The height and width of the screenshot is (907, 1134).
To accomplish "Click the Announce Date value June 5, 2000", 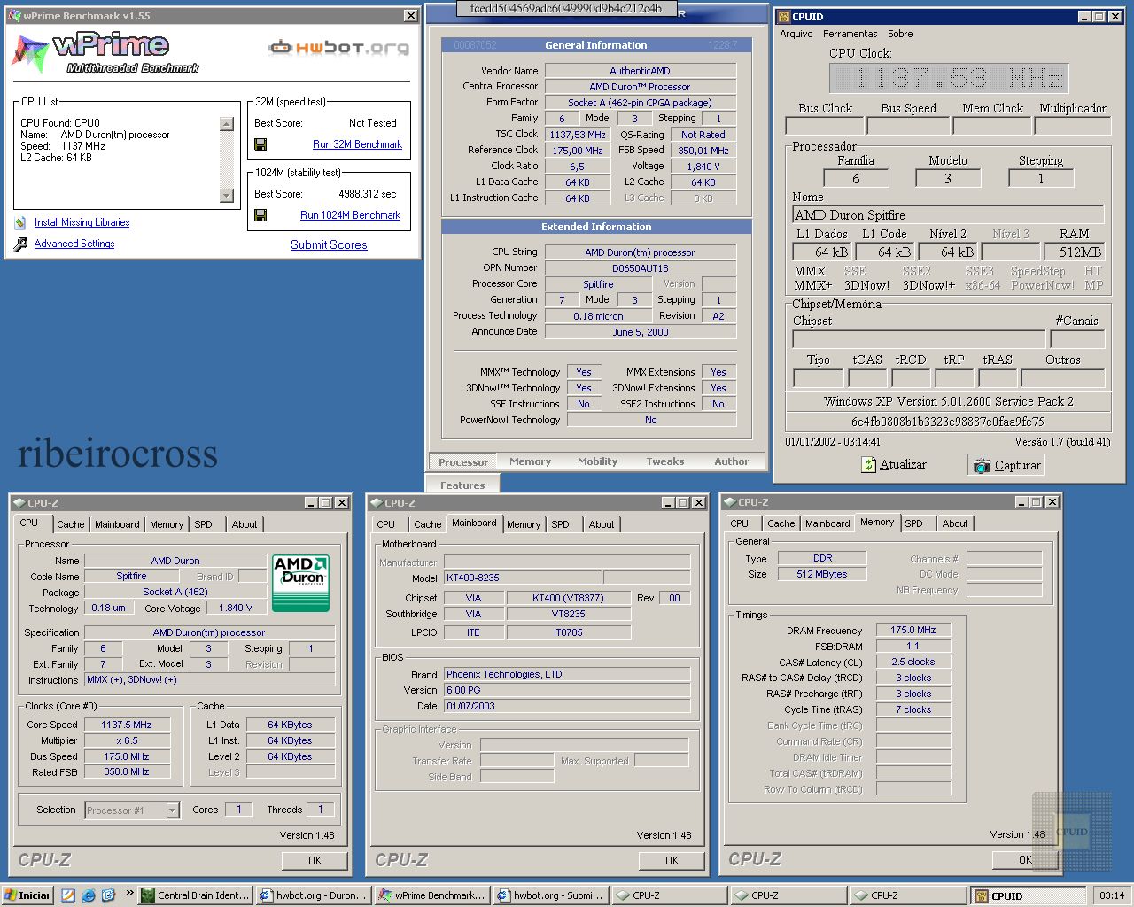I will pyautogui.click(x=641, y=332).
